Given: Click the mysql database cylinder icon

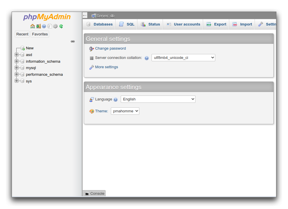Looking at the screenshot, I should (x=22, y=68).
